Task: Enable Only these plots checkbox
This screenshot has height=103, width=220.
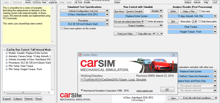Action: click(200, 21)
